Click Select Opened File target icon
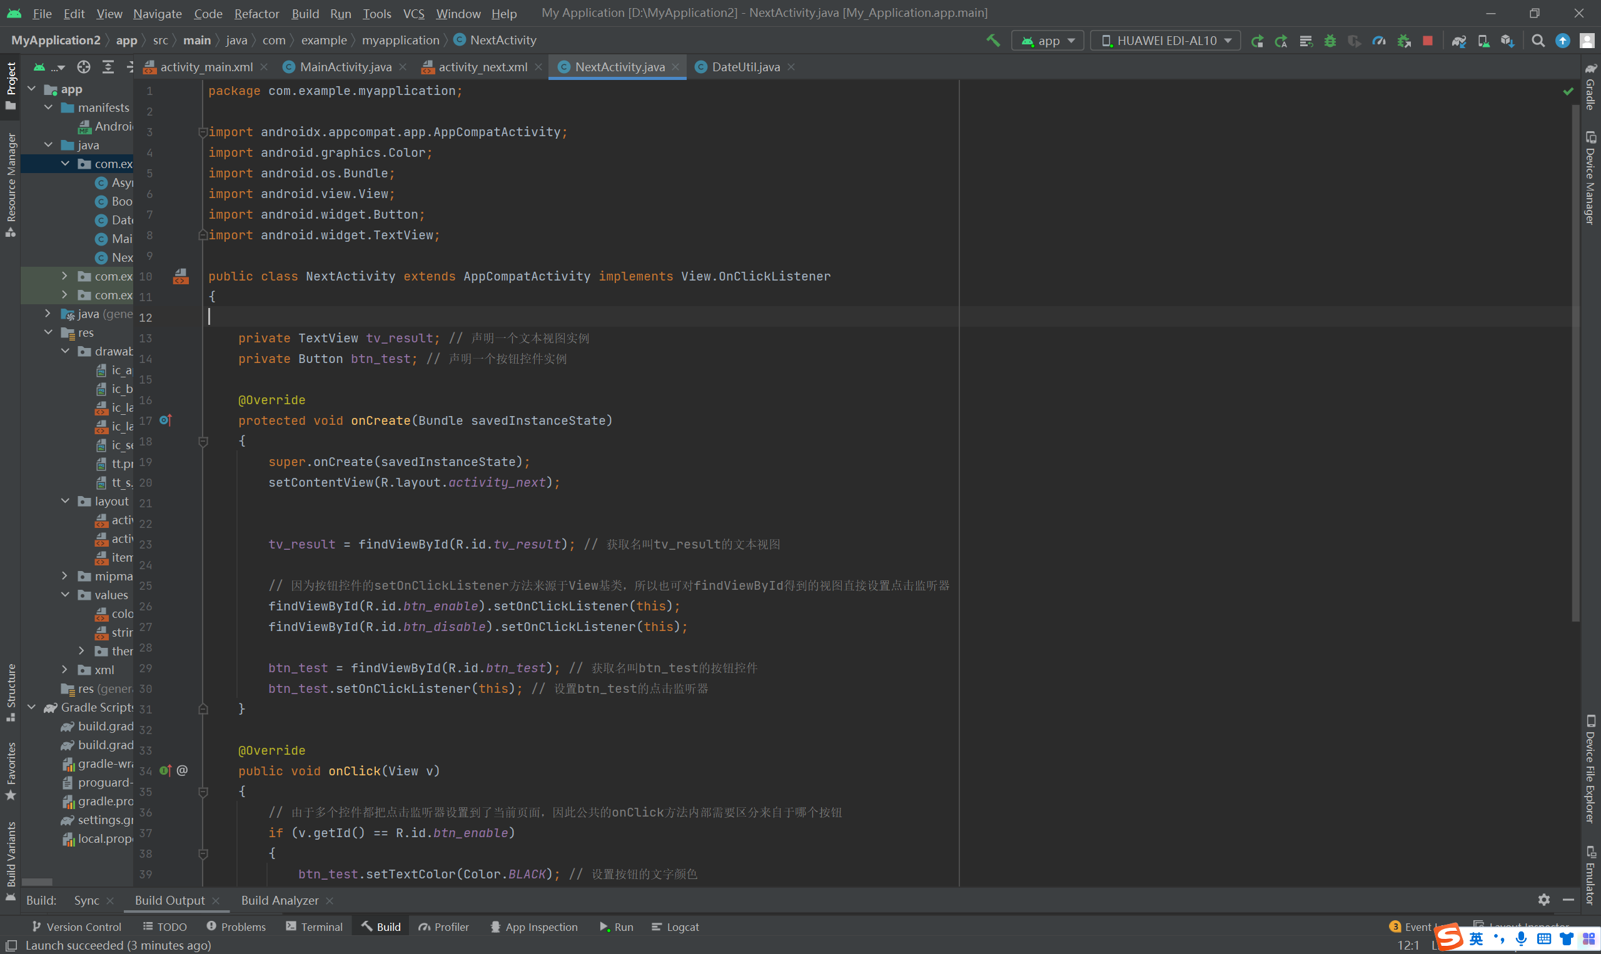 coord(84,67)
